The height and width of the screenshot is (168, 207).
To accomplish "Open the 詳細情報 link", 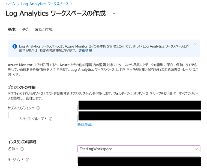I will 85,51.
